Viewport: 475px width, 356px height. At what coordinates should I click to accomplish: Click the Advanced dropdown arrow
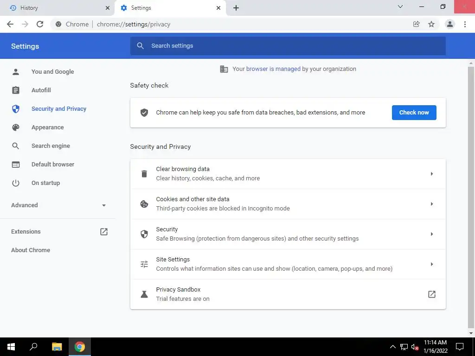click(104, 205)
